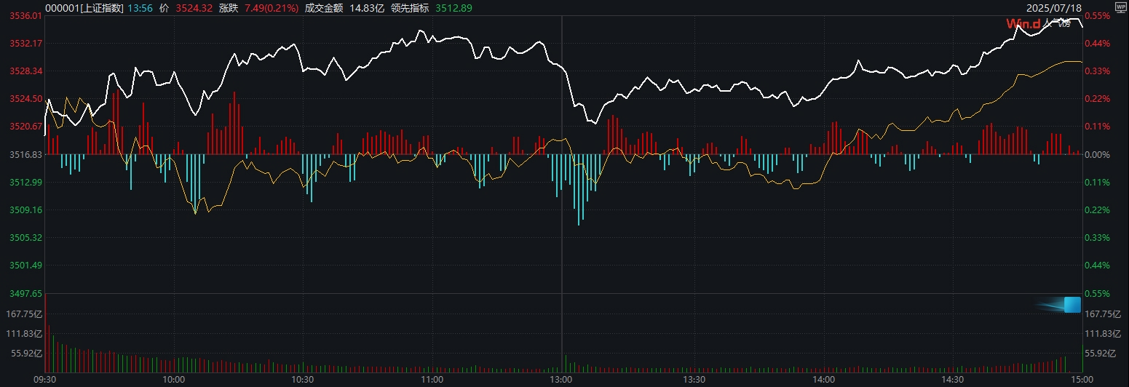Click the 3497.65 bottom price label
1129x387 pixels.
click(x=25, y=294)
